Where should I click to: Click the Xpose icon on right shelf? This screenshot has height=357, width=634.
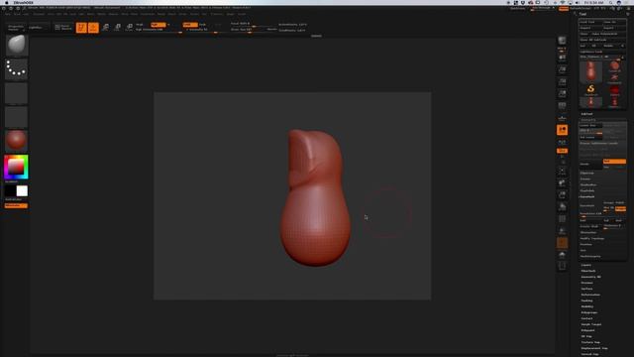[562, 267]
